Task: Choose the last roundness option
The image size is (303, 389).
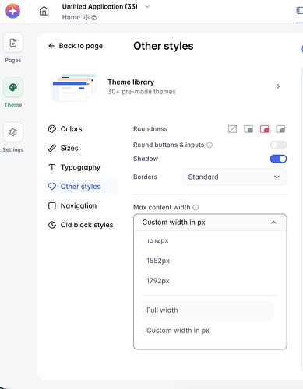Action: coord(280,129)
